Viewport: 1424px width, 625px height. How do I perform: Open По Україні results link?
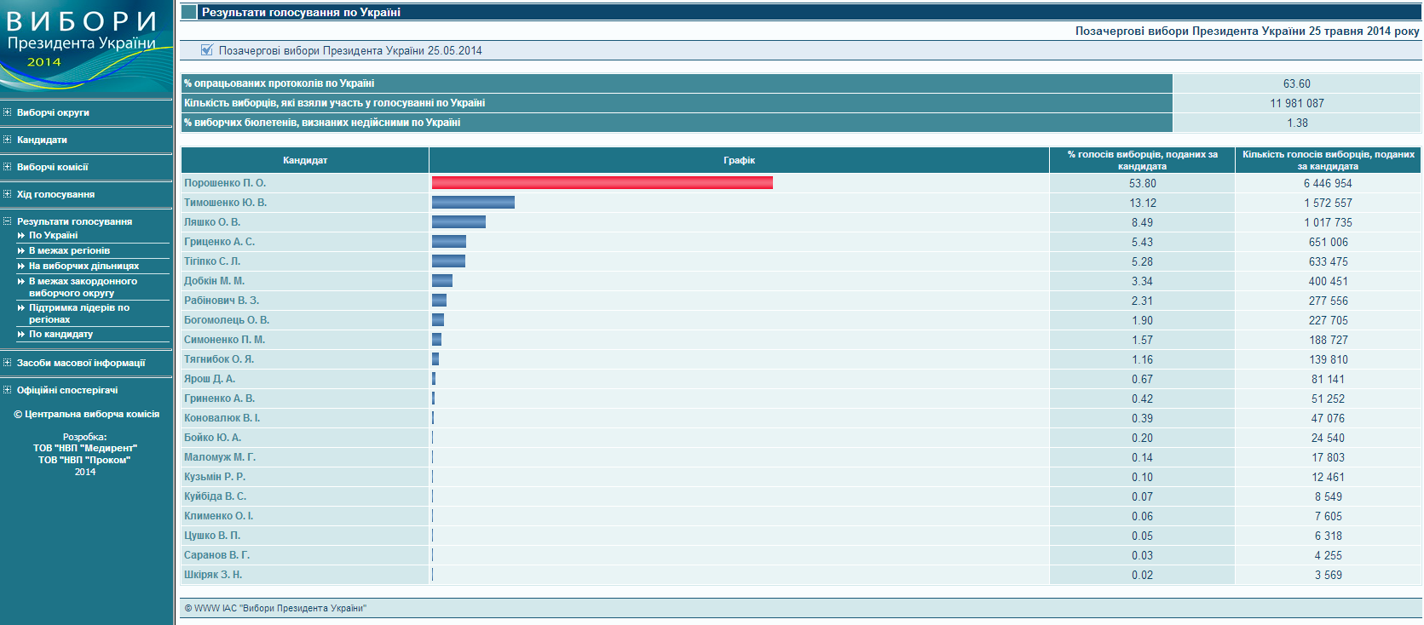tap(53, 235)
